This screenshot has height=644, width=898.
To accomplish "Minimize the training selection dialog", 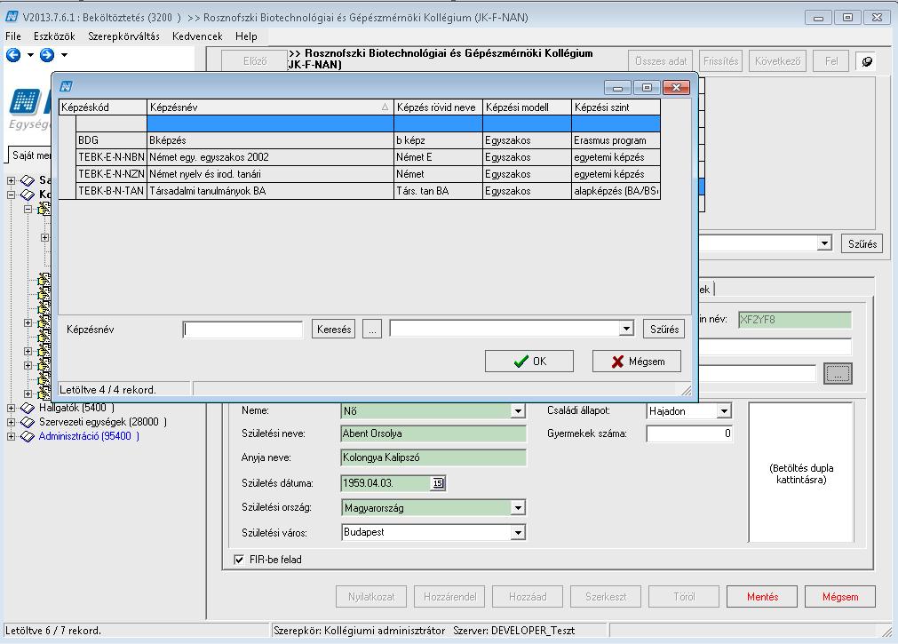I will 617,88.
